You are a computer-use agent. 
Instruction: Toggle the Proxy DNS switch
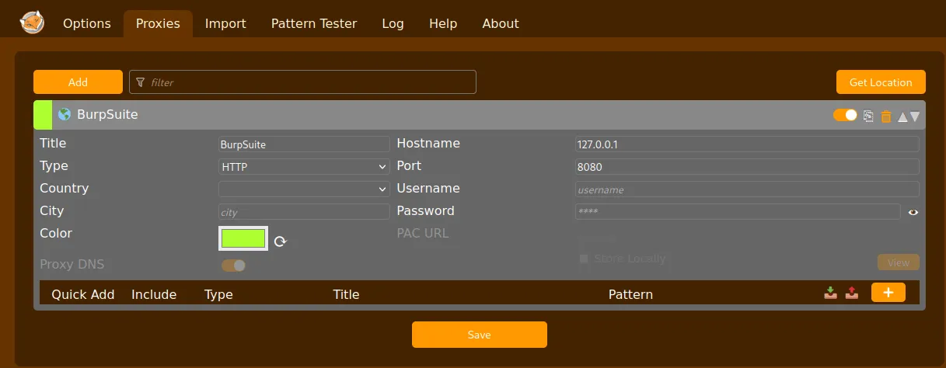click(x=233, y=266)
